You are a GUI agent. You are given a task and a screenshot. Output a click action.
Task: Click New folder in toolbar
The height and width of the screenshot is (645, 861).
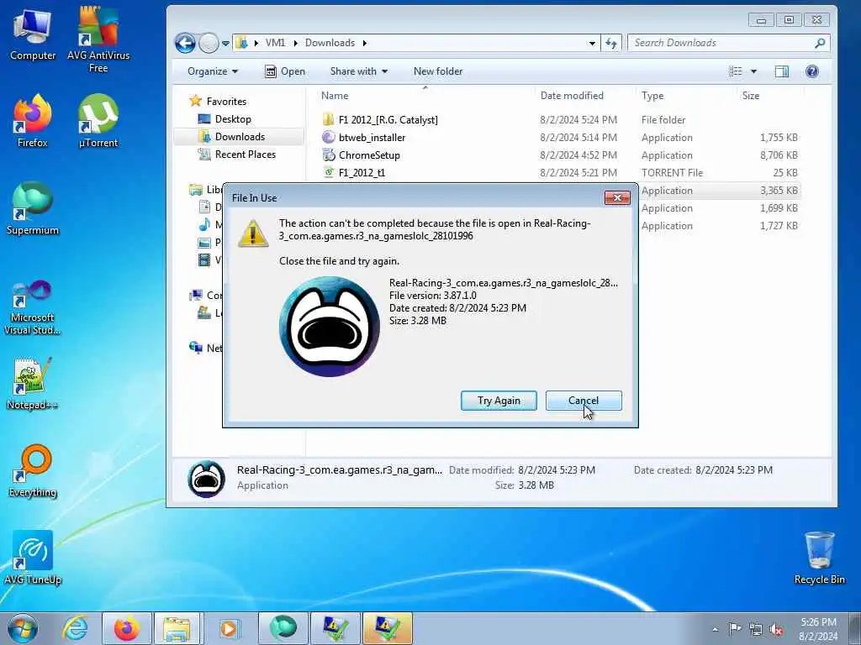point(437,71)
